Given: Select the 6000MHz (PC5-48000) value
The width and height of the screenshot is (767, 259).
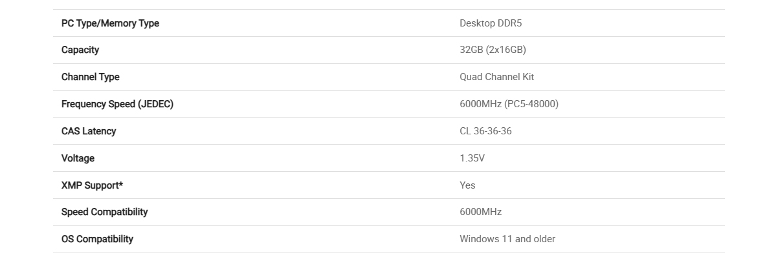Looking at the screenshot, I should point(509,104).
